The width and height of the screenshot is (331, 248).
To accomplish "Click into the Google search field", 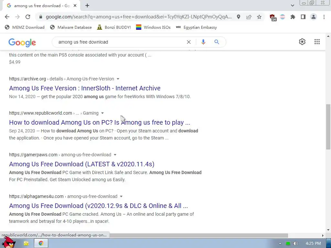I will 120,42.
